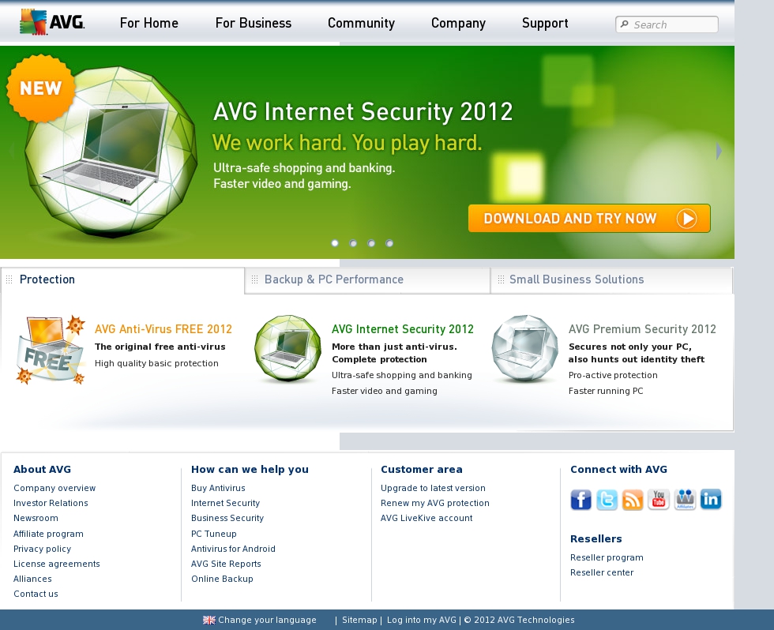This screenshot has height=630, width=774.
Task: Open the Support menu
Action: [x=545, y=23]
